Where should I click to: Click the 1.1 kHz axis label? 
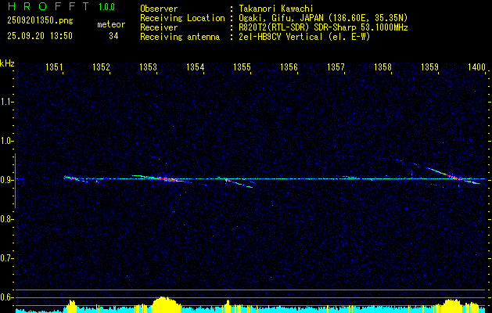pyautogui.click(x=7, y=102)
